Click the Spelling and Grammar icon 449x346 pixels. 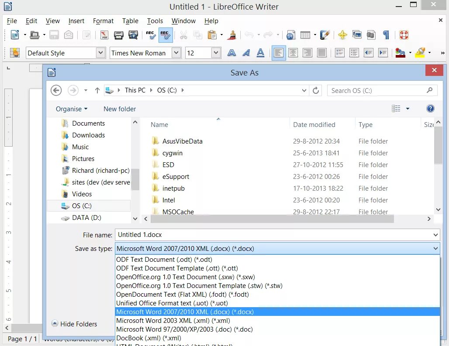click(x=151, y=35)
